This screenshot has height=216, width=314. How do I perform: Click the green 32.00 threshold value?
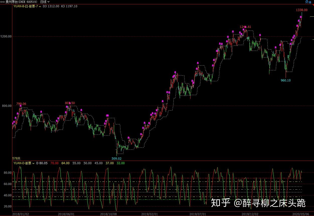pos(120,163)
